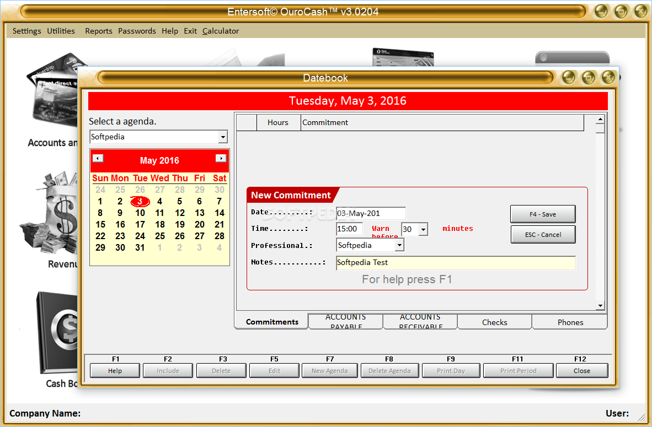
Task: Switch to the Phones tab
Action: pyautogui.click(x=570, y=322)
